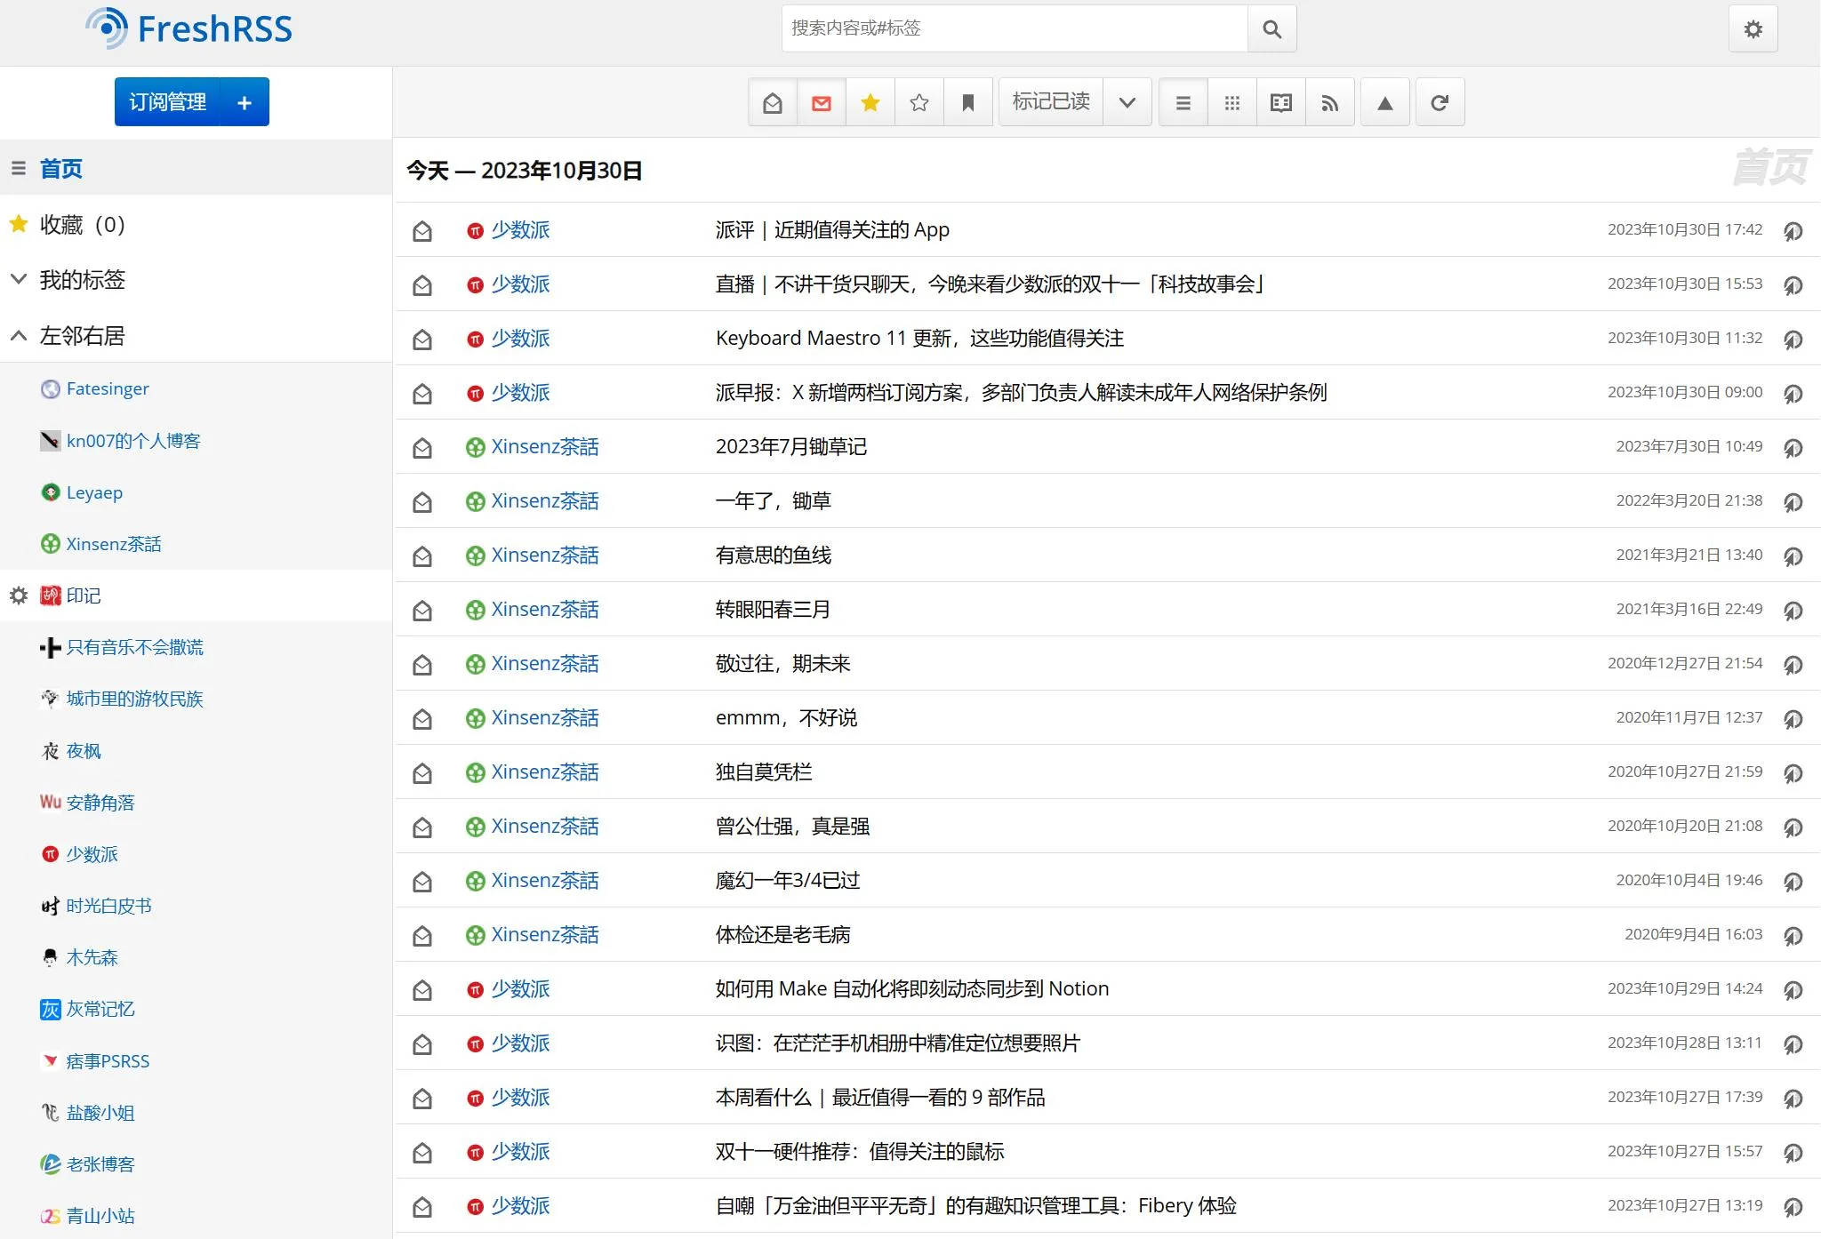Toggle showing favourite articles (filled star)
The height and width of the screenshot is (1239, 1821).
[x=870, y=103]
